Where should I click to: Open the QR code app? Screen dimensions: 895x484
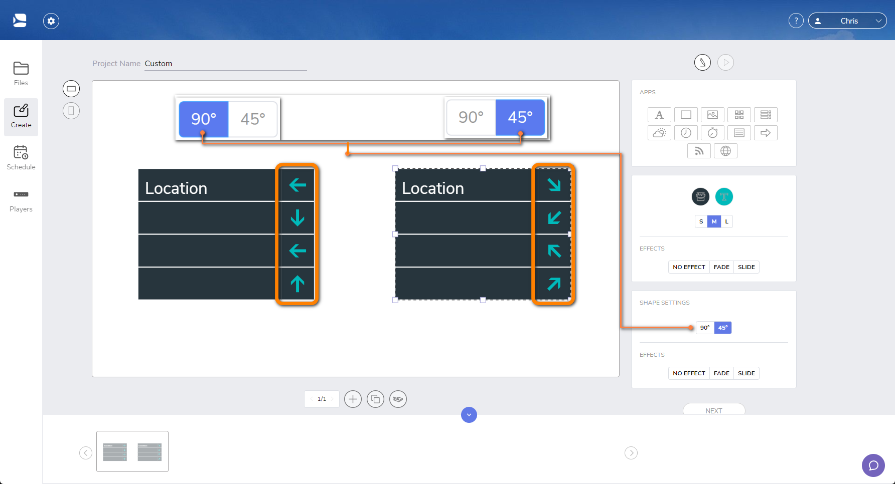(739, 114)
